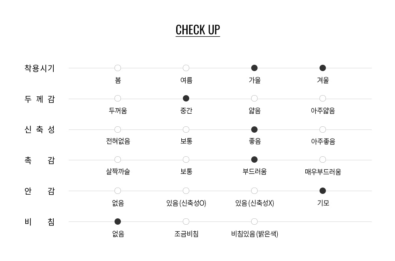Click the filled 부드러움 texture dot
This screenshot has height=261, width=395.
point(254,160)
